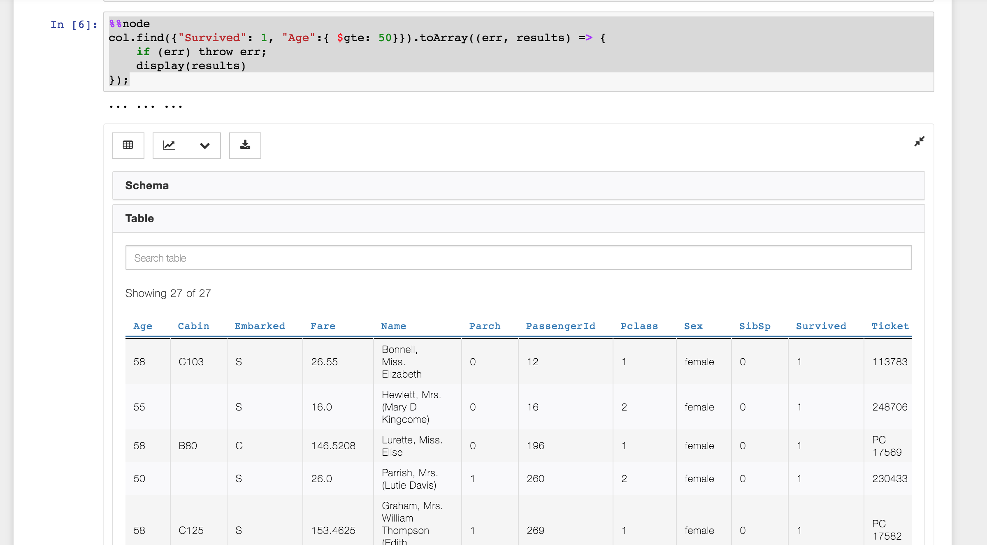
Task: Click the download data icon
Action: tap(245, 145)
